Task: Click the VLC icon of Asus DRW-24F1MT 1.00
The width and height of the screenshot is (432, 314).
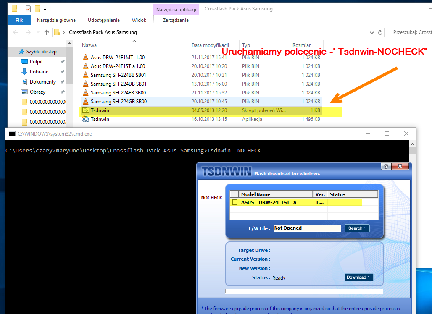Action: click(x=86, y=57)
